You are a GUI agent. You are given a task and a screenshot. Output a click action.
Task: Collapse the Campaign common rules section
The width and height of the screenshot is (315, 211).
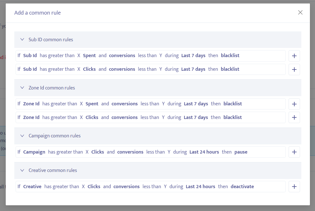(x=22, y=135)
